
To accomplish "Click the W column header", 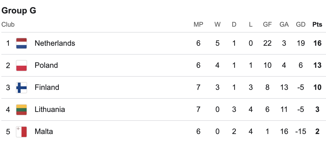I will click(218, 25).
